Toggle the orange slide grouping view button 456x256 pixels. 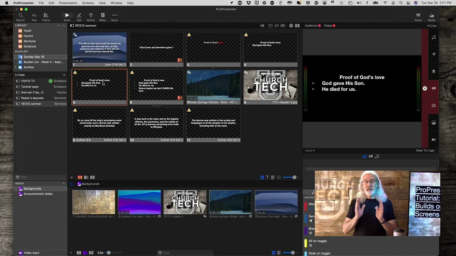tap(80, 177)
